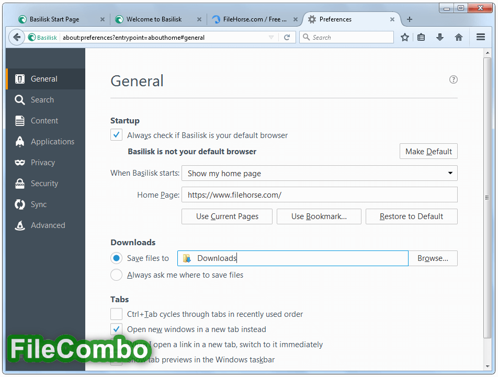Click Browse button for downloads folder
This screenshot has height=377, width=498.
[433, 258]
